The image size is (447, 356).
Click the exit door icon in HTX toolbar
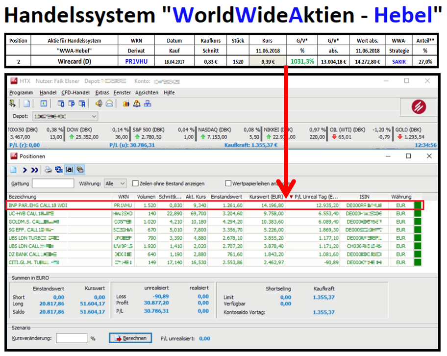[x=12, y=103]
